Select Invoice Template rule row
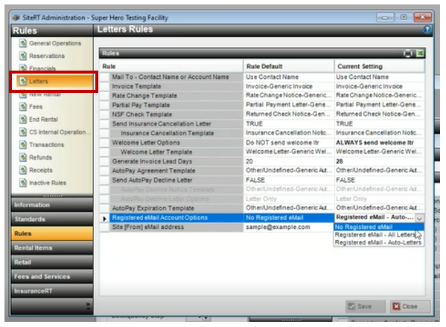 coord(176,86)
